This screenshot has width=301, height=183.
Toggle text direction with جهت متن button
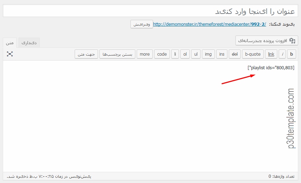86,54
